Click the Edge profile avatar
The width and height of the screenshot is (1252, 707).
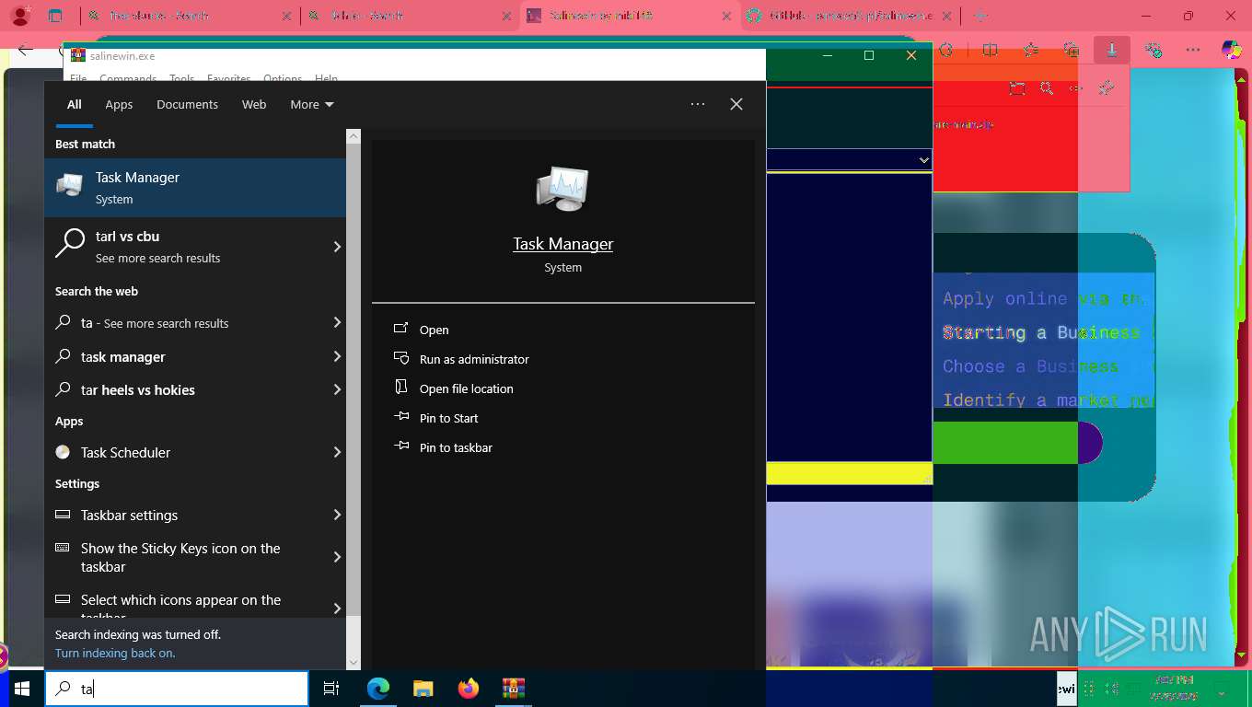(20, 16)
